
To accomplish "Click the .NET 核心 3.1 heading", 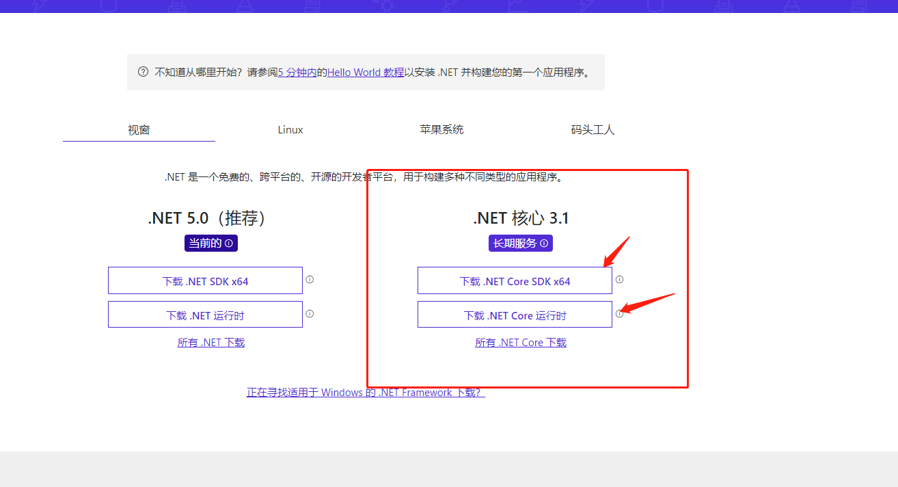I will tap(521, 218).
